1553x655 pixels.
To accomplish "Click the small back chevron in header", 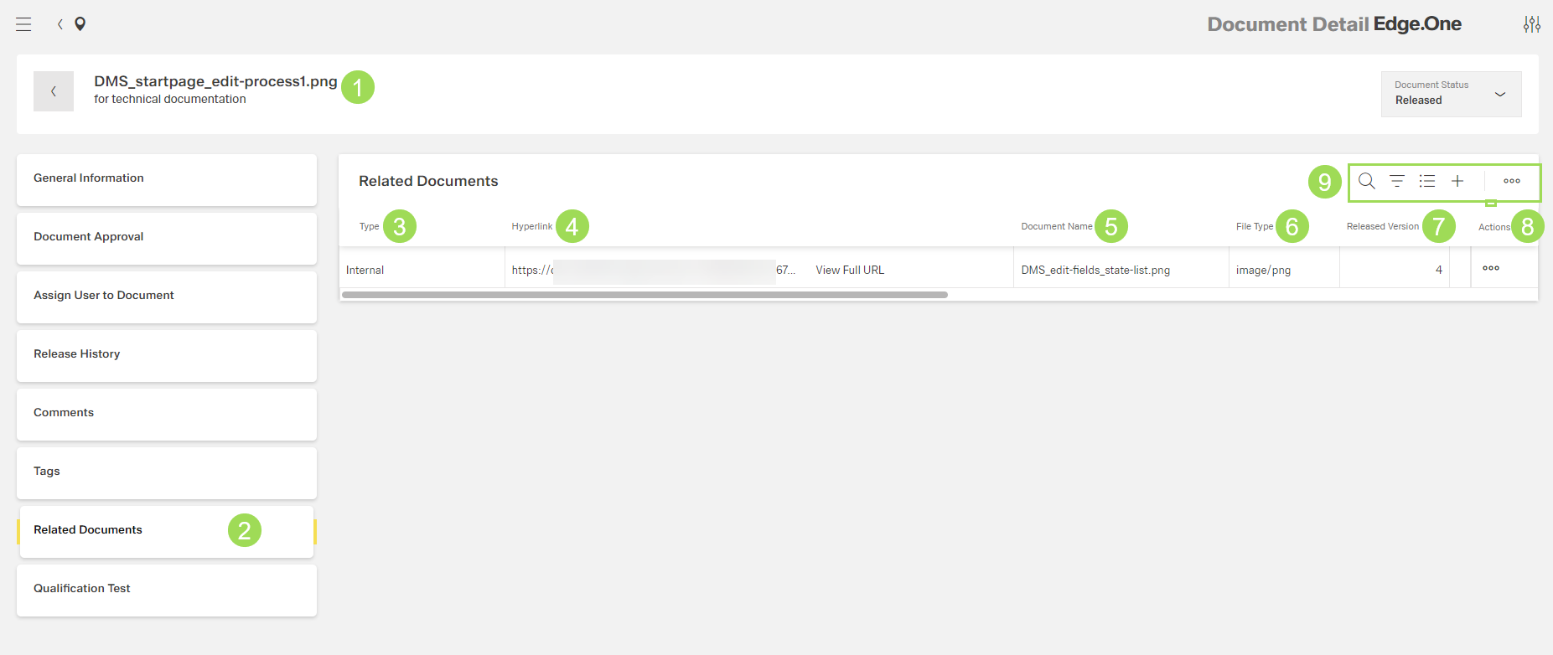I will [x=60, y=24].
